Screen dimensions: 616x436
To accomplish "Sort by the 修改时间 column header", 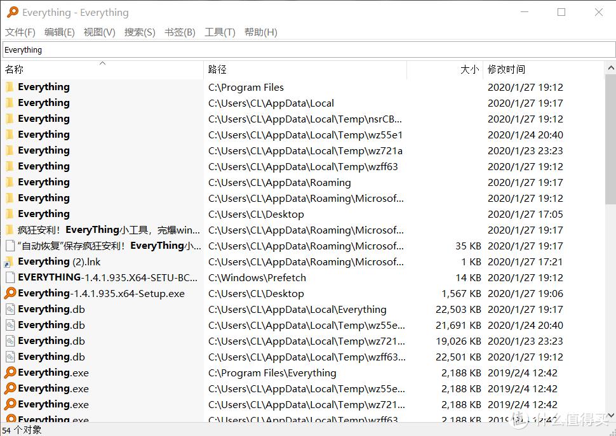I will pos(544,69).
